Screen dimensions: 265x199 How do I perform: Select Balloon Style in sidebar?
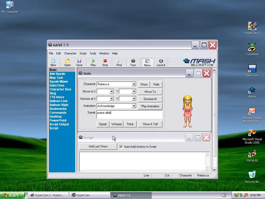tap(59, 105)
